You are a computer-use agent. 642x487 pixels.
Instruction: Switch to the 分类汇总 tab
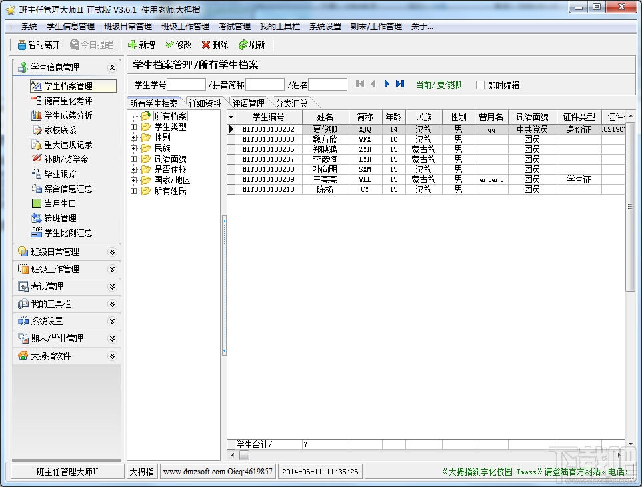click(291, 103)
